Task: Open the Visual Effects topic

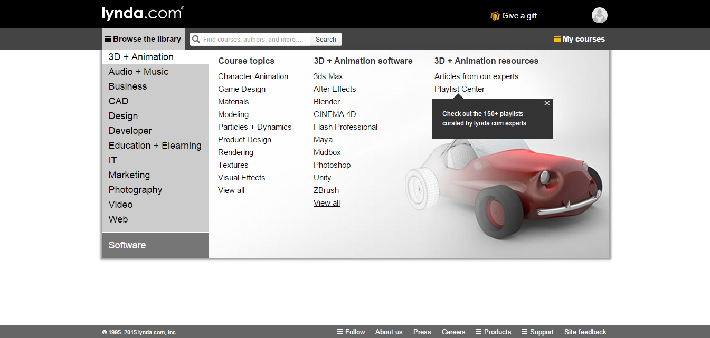Action: 241,178
